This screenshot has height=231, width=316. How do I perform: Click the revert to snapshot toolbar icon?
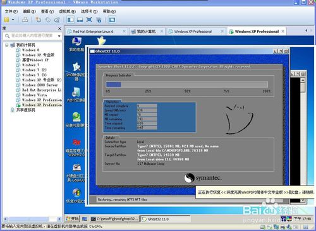[48, 20]
